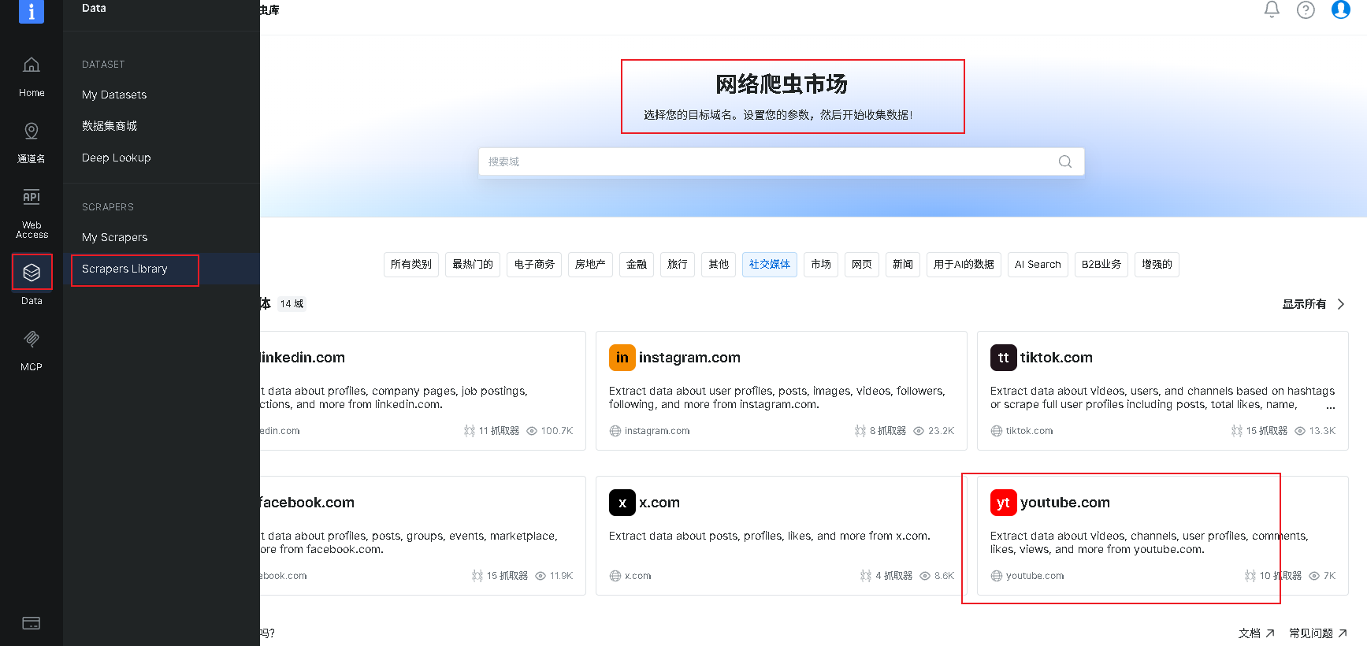Select the 新闻 category filter

[x=903, y=265]
